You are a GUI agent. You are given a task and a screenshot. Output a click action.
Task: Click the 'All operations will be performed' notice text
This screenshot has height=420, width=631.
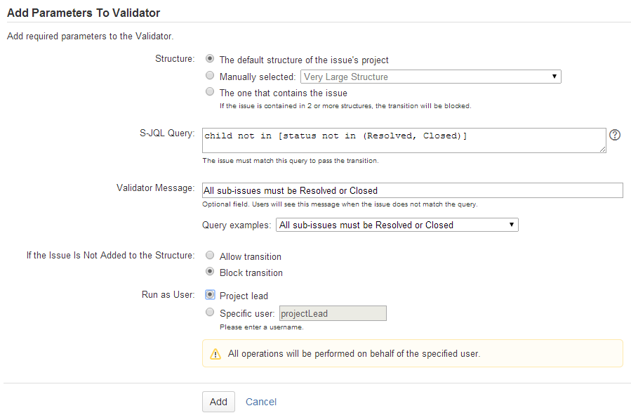point(354,354)
